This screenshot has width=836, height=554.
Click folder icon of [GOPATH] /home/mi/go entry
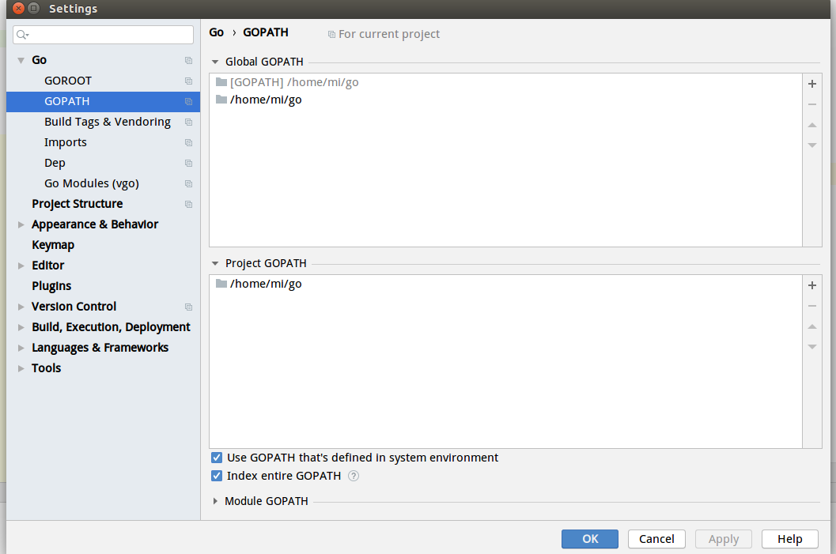click(221, 82)
